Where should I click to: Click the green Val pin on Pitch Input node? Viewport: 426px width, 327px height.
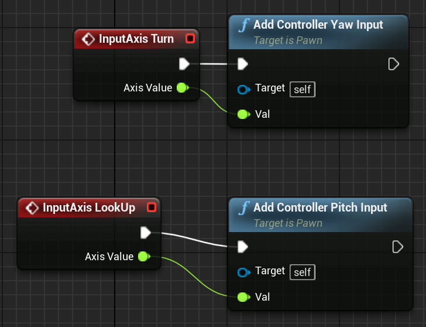pos(243,297)
